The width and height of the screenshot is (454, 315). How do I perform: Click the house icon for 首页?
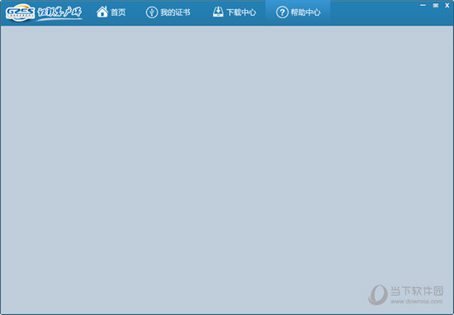(102, 12)
